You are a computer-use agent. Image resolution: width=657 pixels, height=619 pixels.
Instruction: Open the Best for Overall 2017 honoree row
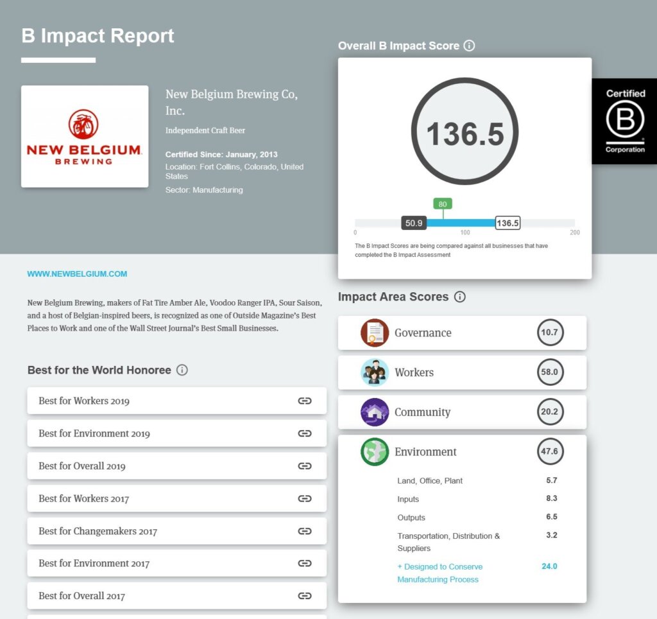pyautogui.click(x=177, y=595)
